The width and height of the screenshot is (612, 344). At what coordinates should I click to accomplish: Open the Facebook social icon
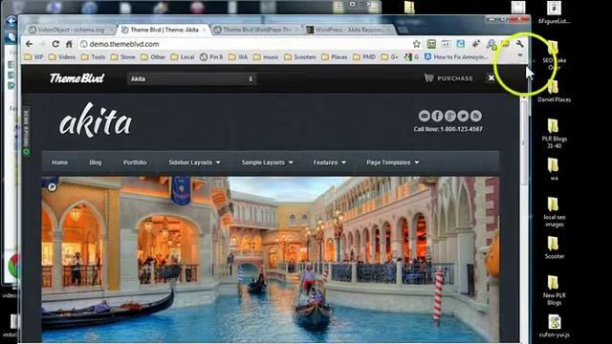437,116
